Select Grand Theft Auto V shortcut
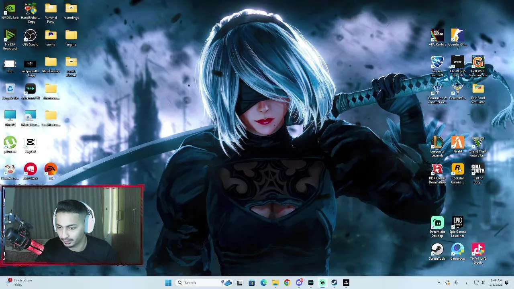This screenshot has height=289, width=514. [478, 147]
